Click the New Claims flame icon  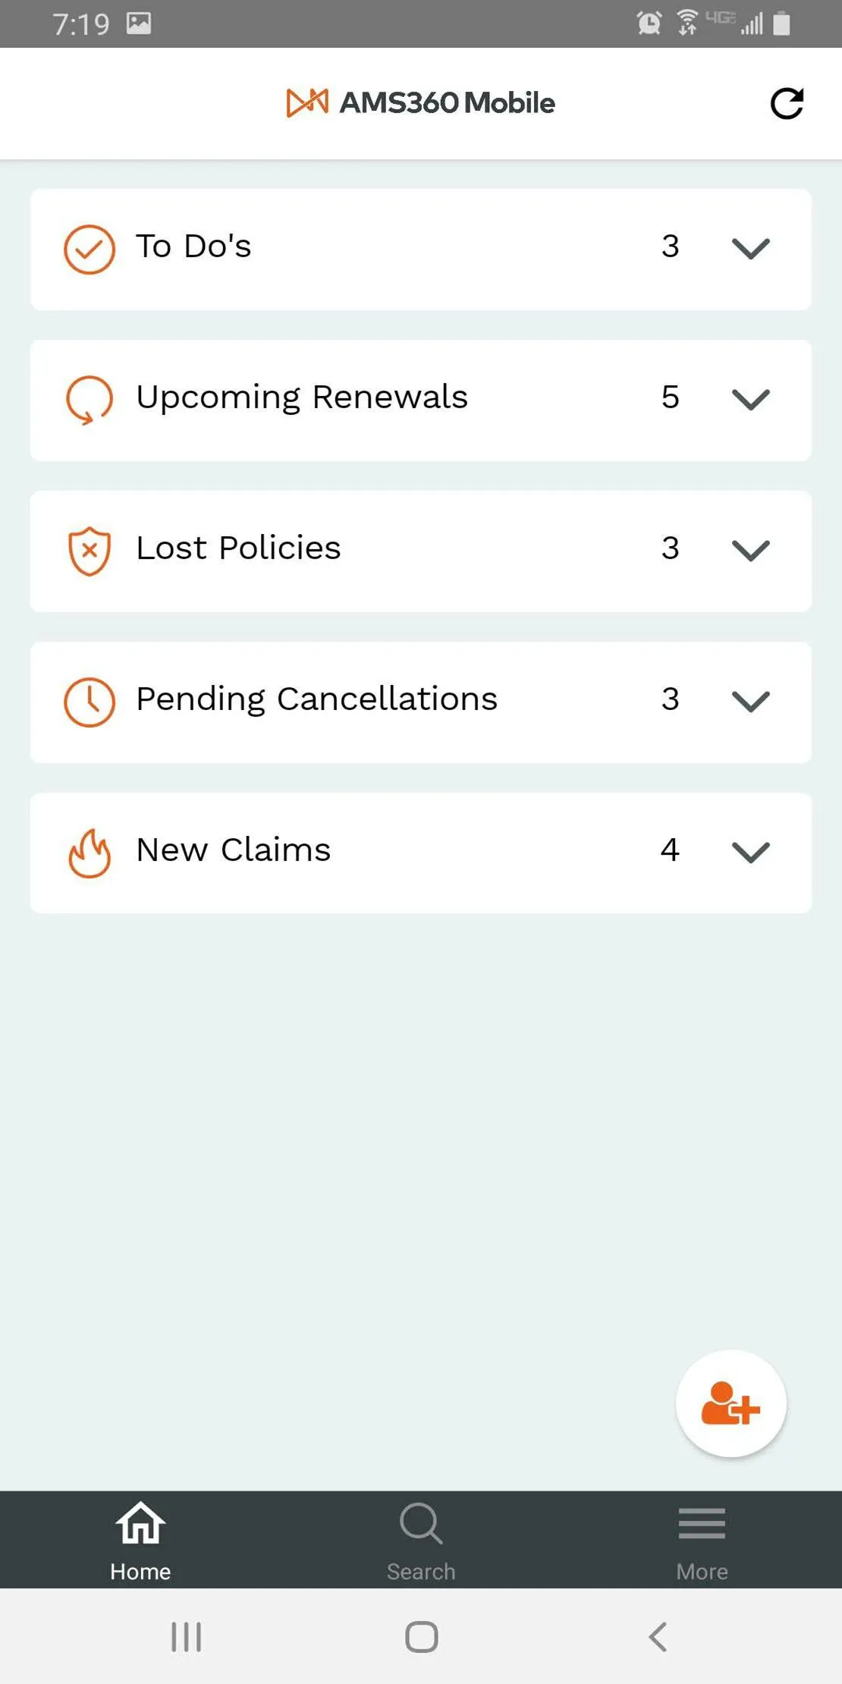click(x=90, y=853)
